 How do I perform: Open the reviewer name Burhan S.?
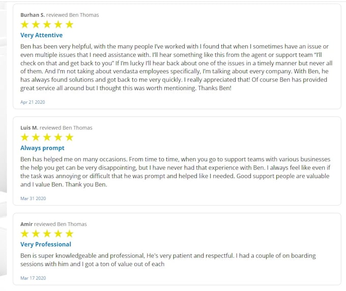[33, 15]
